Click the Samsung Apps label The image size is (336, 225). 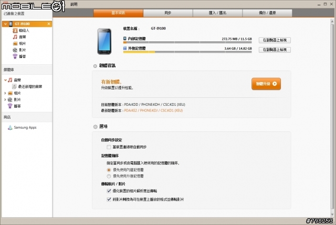tap(25, 128)
